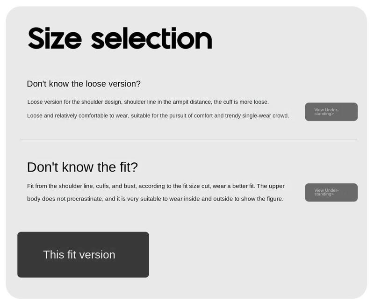Click the sentence starting "Loose version for the shoulder"

point(148,102)
